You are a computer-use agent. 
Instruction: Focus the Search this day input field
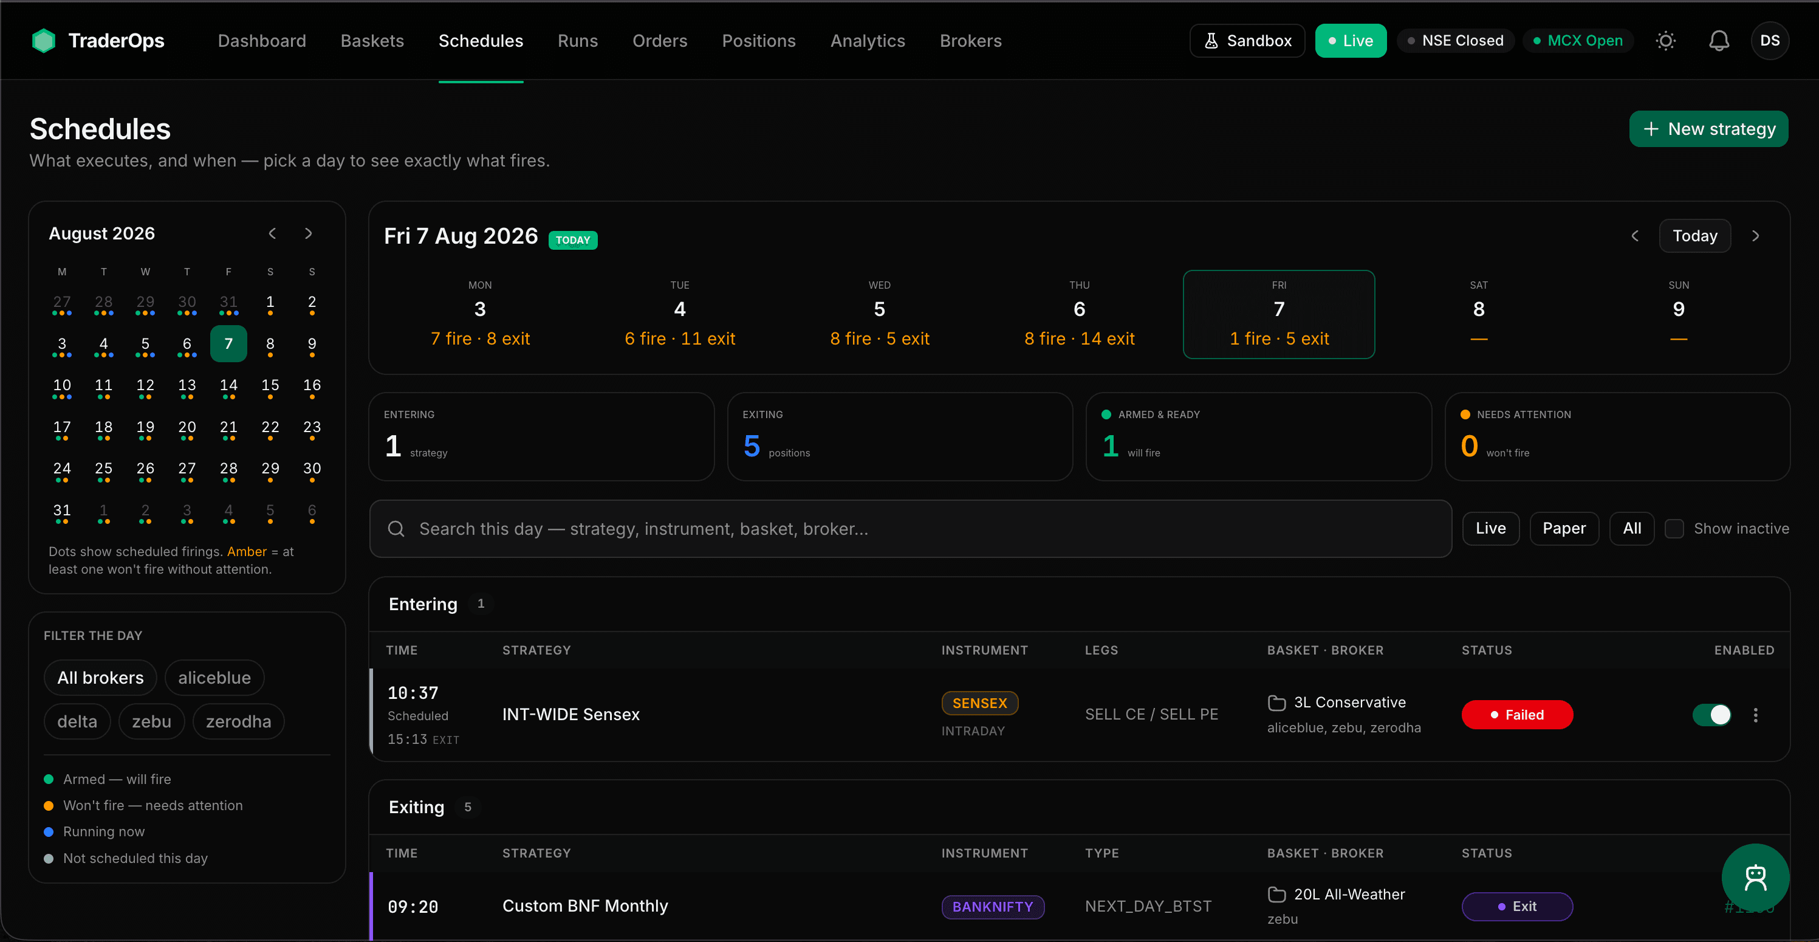910,529
